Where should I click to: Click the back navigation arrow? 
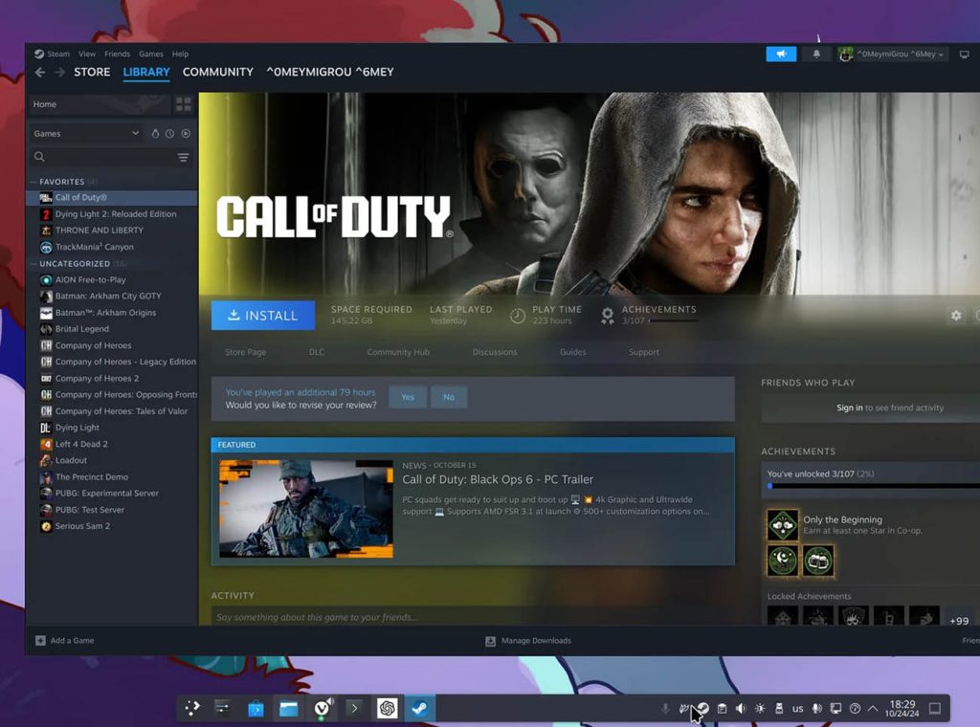40,73
